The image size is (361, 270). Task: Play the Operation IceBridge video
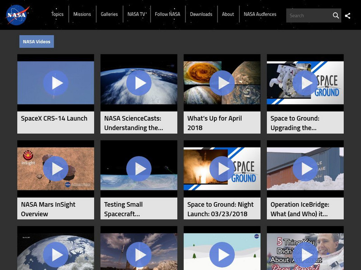pos(305,168)
